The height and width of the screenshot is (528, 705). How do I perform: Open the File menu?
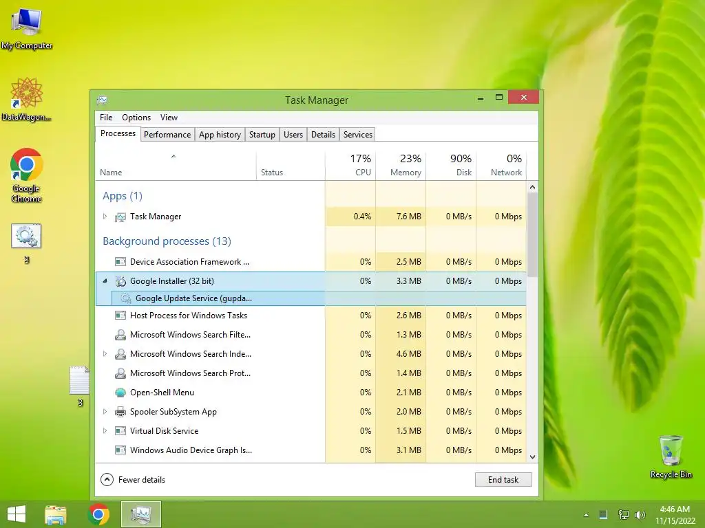[106, 118]
